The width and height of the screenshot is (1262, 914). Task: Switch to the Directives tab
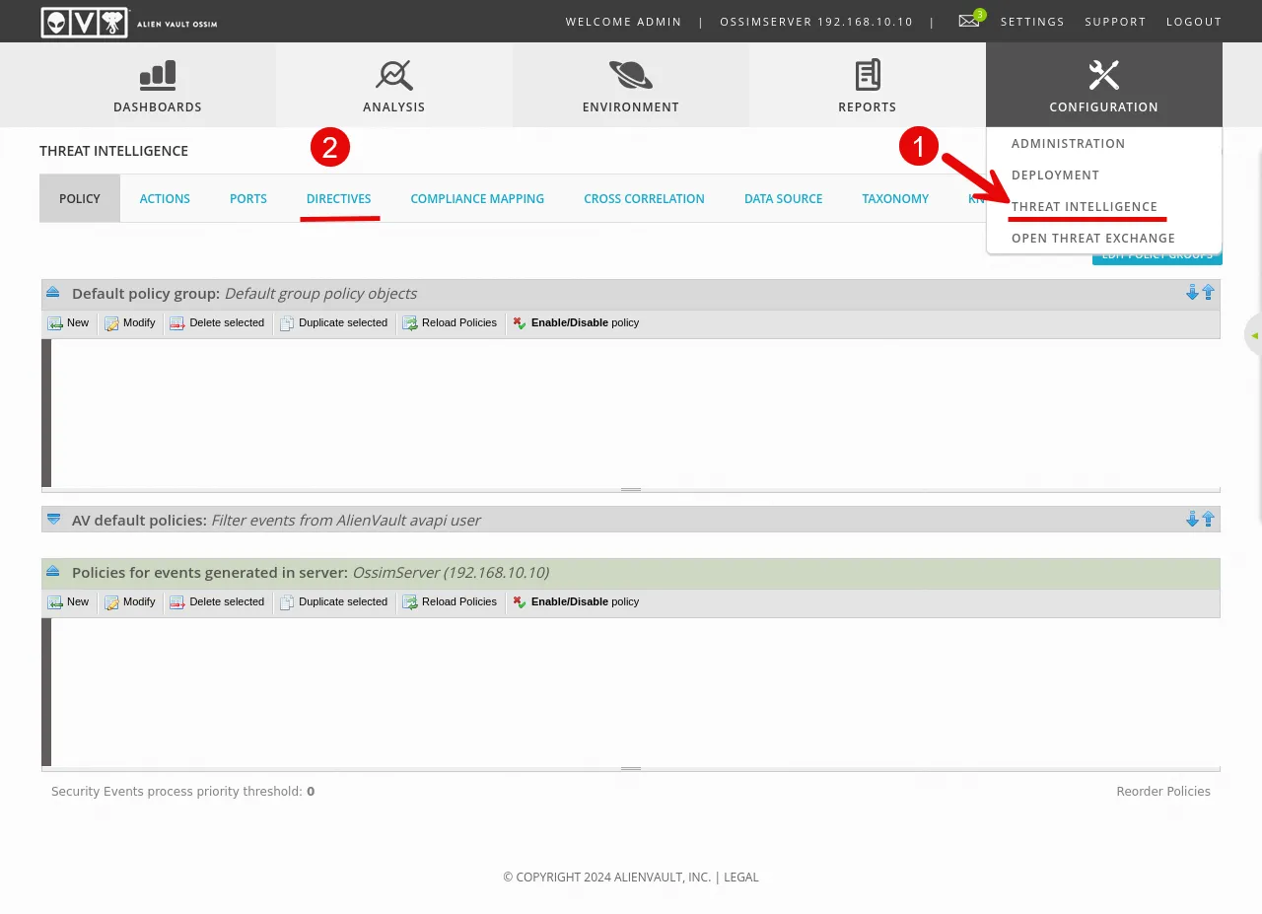(x=338, y=199)
